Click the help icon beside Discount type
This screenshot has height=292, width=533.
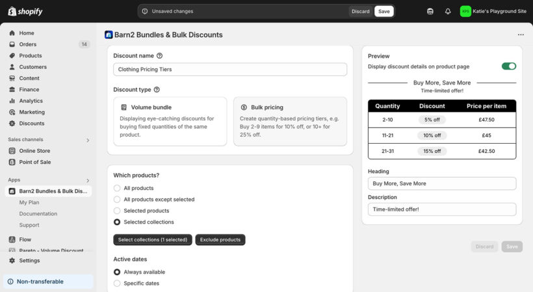(x=157, y=90)
